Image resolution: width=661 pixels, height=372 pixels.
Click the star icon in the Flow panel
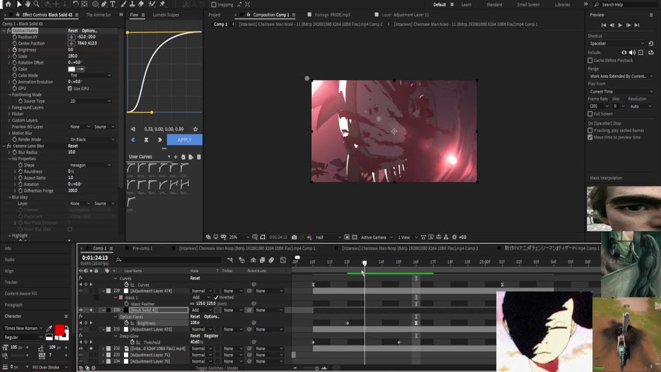(x=195, y=129)
